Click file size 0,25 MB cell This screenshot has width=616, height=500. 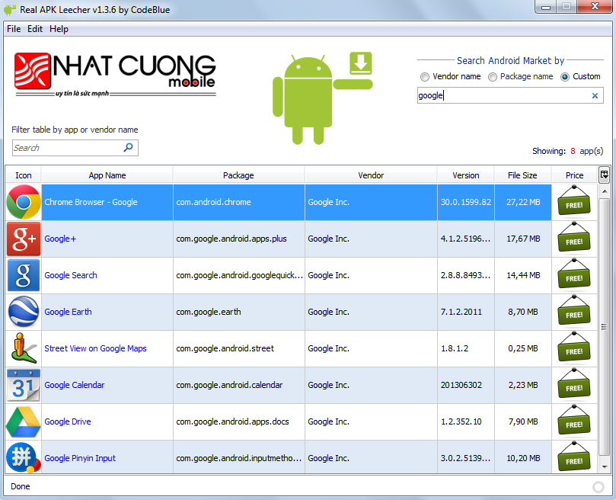coord(523,348)
